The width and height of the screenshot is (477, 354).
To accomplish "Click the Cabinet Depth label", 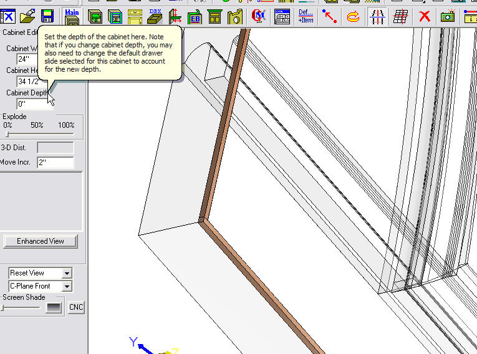I will [x=27, y=93].
